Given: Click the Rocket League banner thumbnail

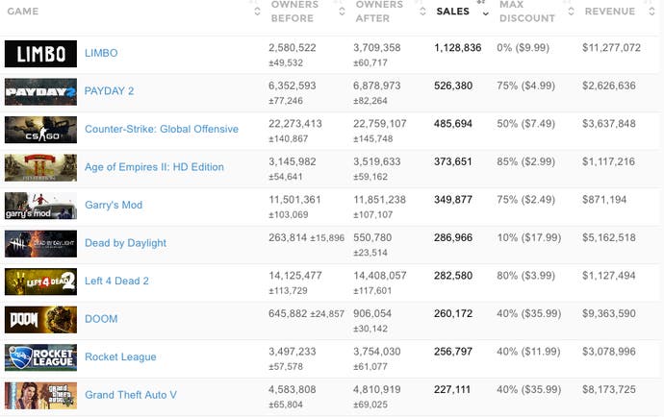Looking at the screenshot, I should click(x=40, y=357).
